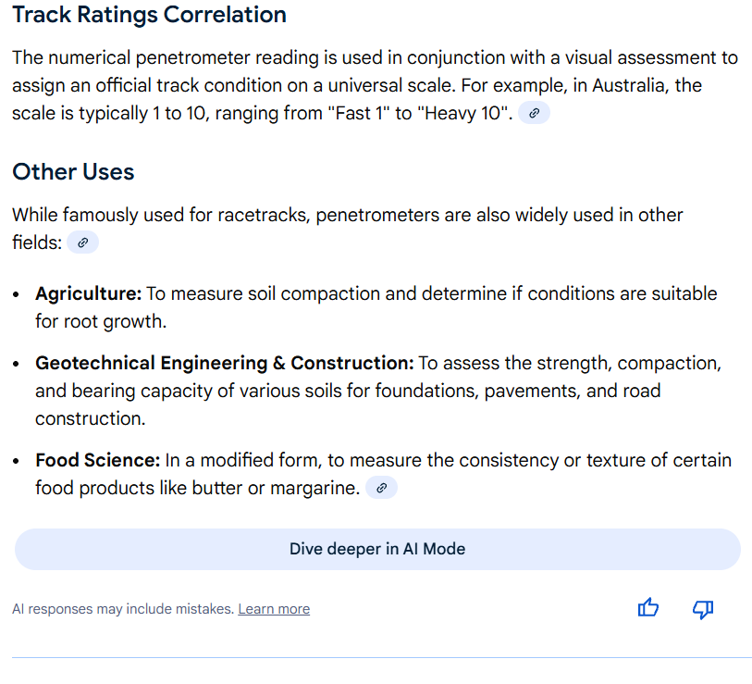Open source link chip after "Heavy 10"
Screen dimensions: 752x684
(x=534, y=114)
